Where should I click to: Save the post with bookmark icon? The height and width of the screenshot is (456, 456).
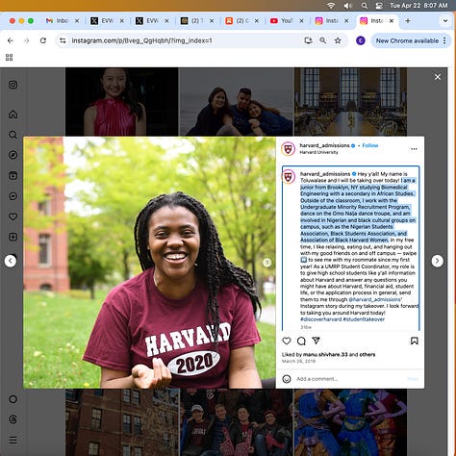(415, 341)
